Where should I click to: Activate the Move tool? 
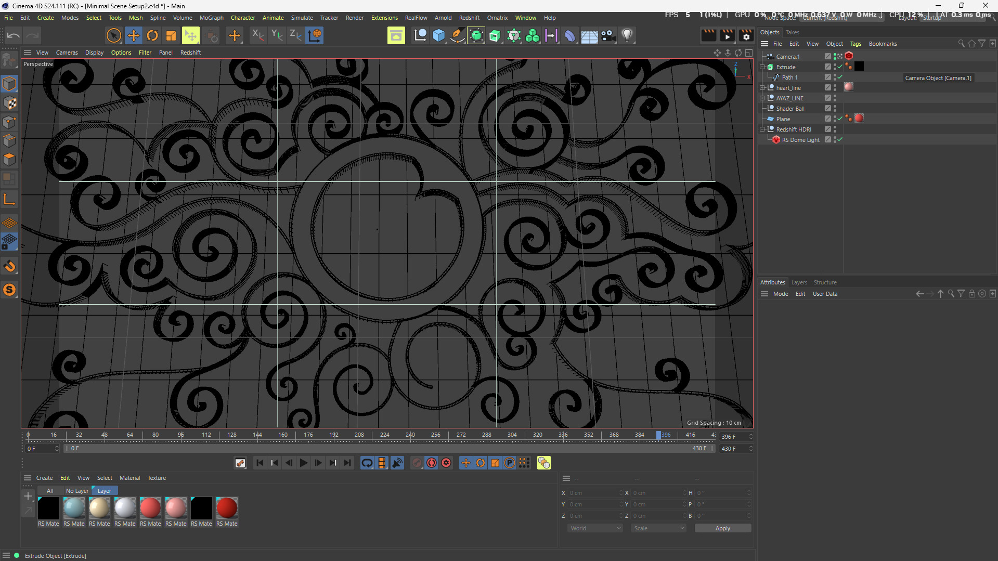tap(133, 35)
